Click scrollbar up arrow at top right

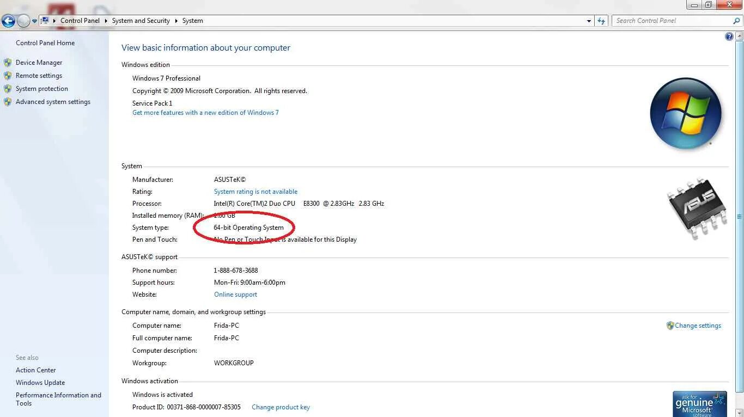(739, 35)
